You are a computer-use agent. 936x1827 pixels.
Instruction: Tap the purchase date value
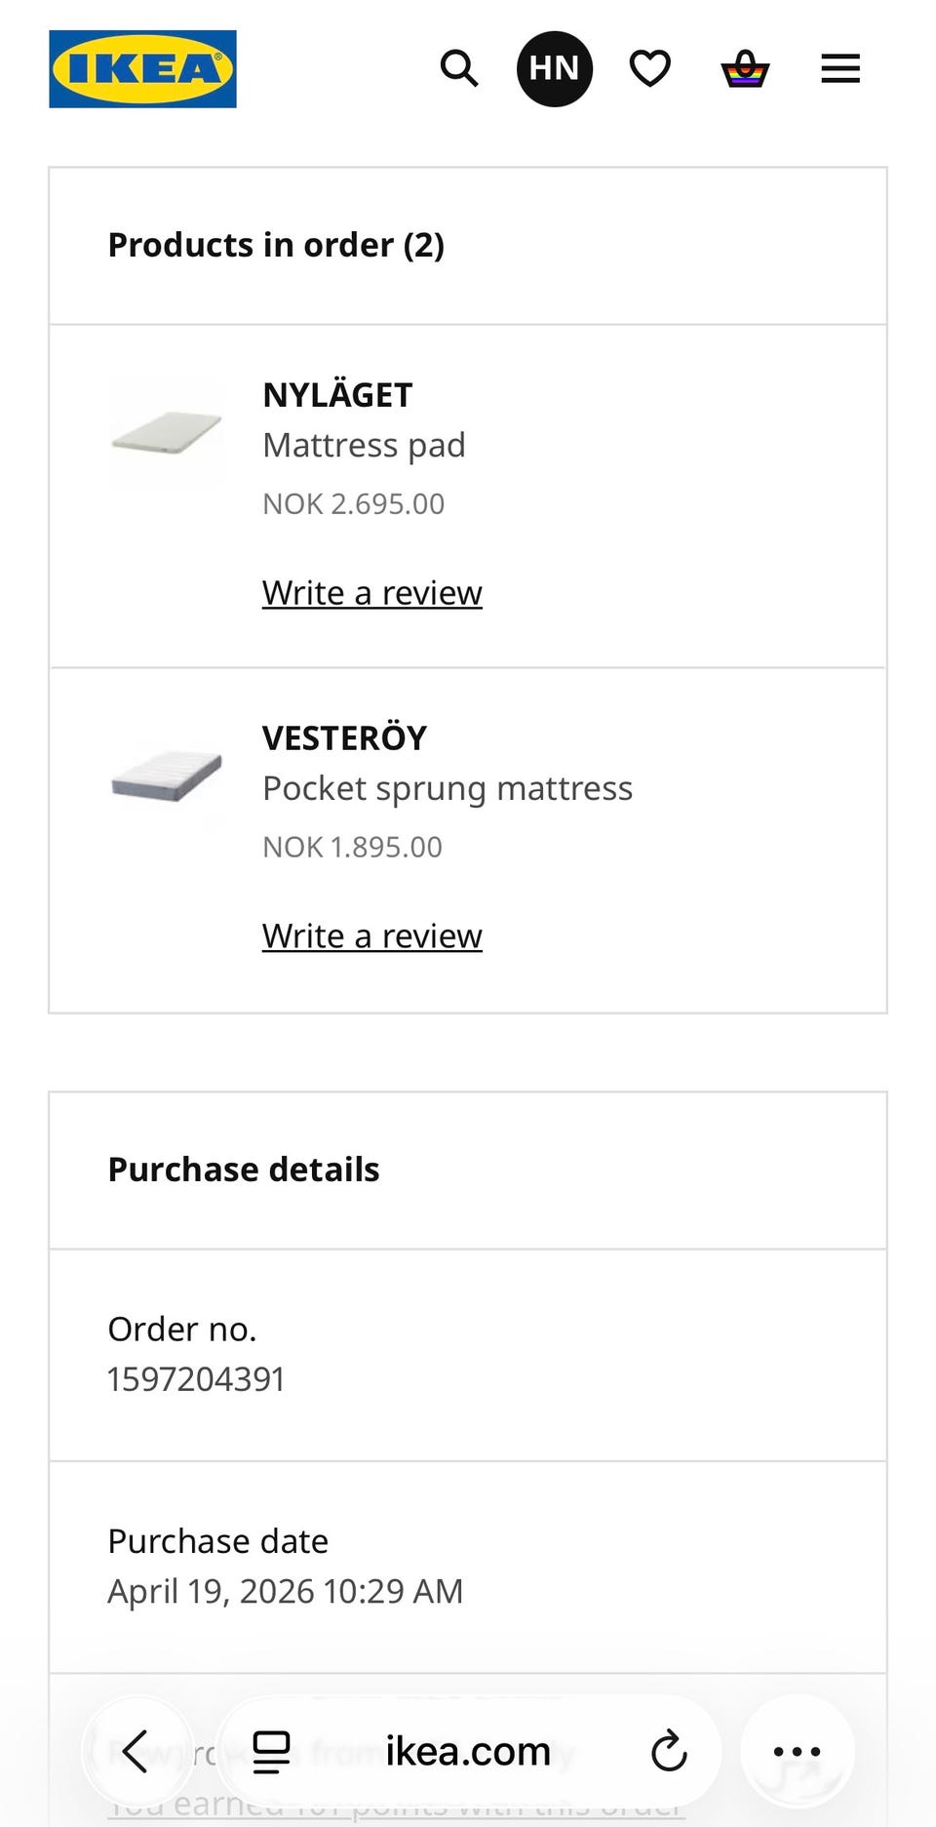pyautogui.click(x=286, y=1591)
